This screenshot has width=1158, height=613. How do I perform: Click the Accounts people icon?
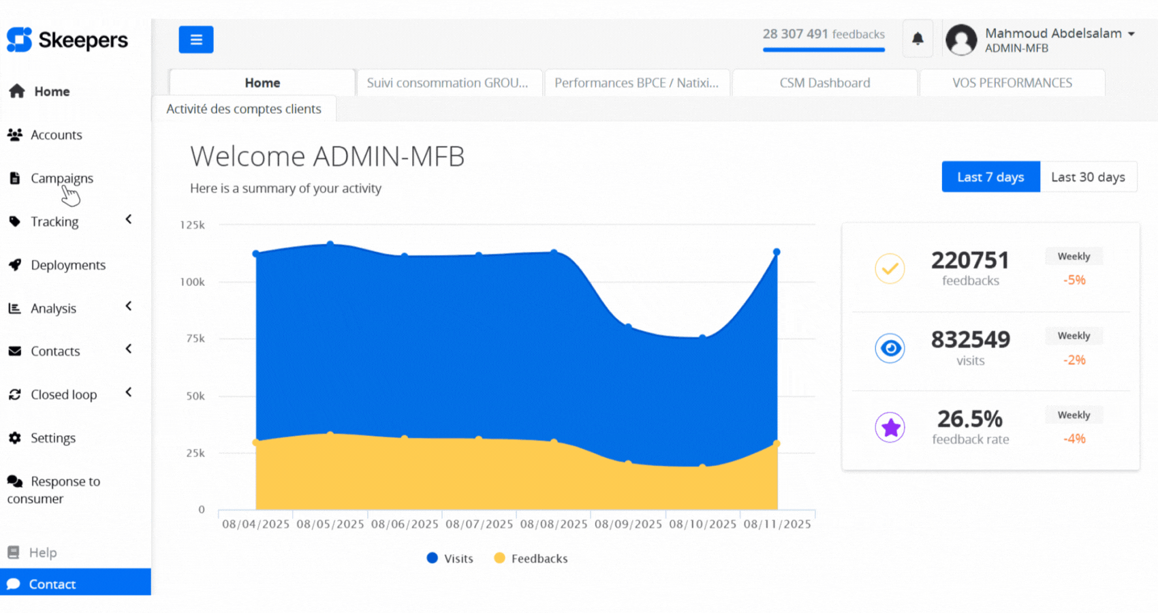pos(15,134)
